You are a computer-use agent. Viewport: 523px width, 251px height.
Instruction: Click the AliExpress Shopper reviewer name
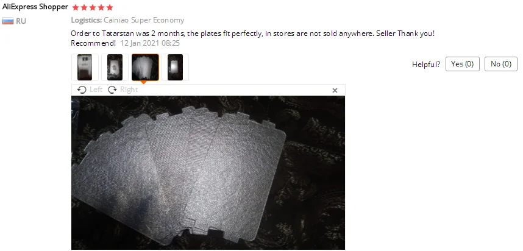[35, 7]
